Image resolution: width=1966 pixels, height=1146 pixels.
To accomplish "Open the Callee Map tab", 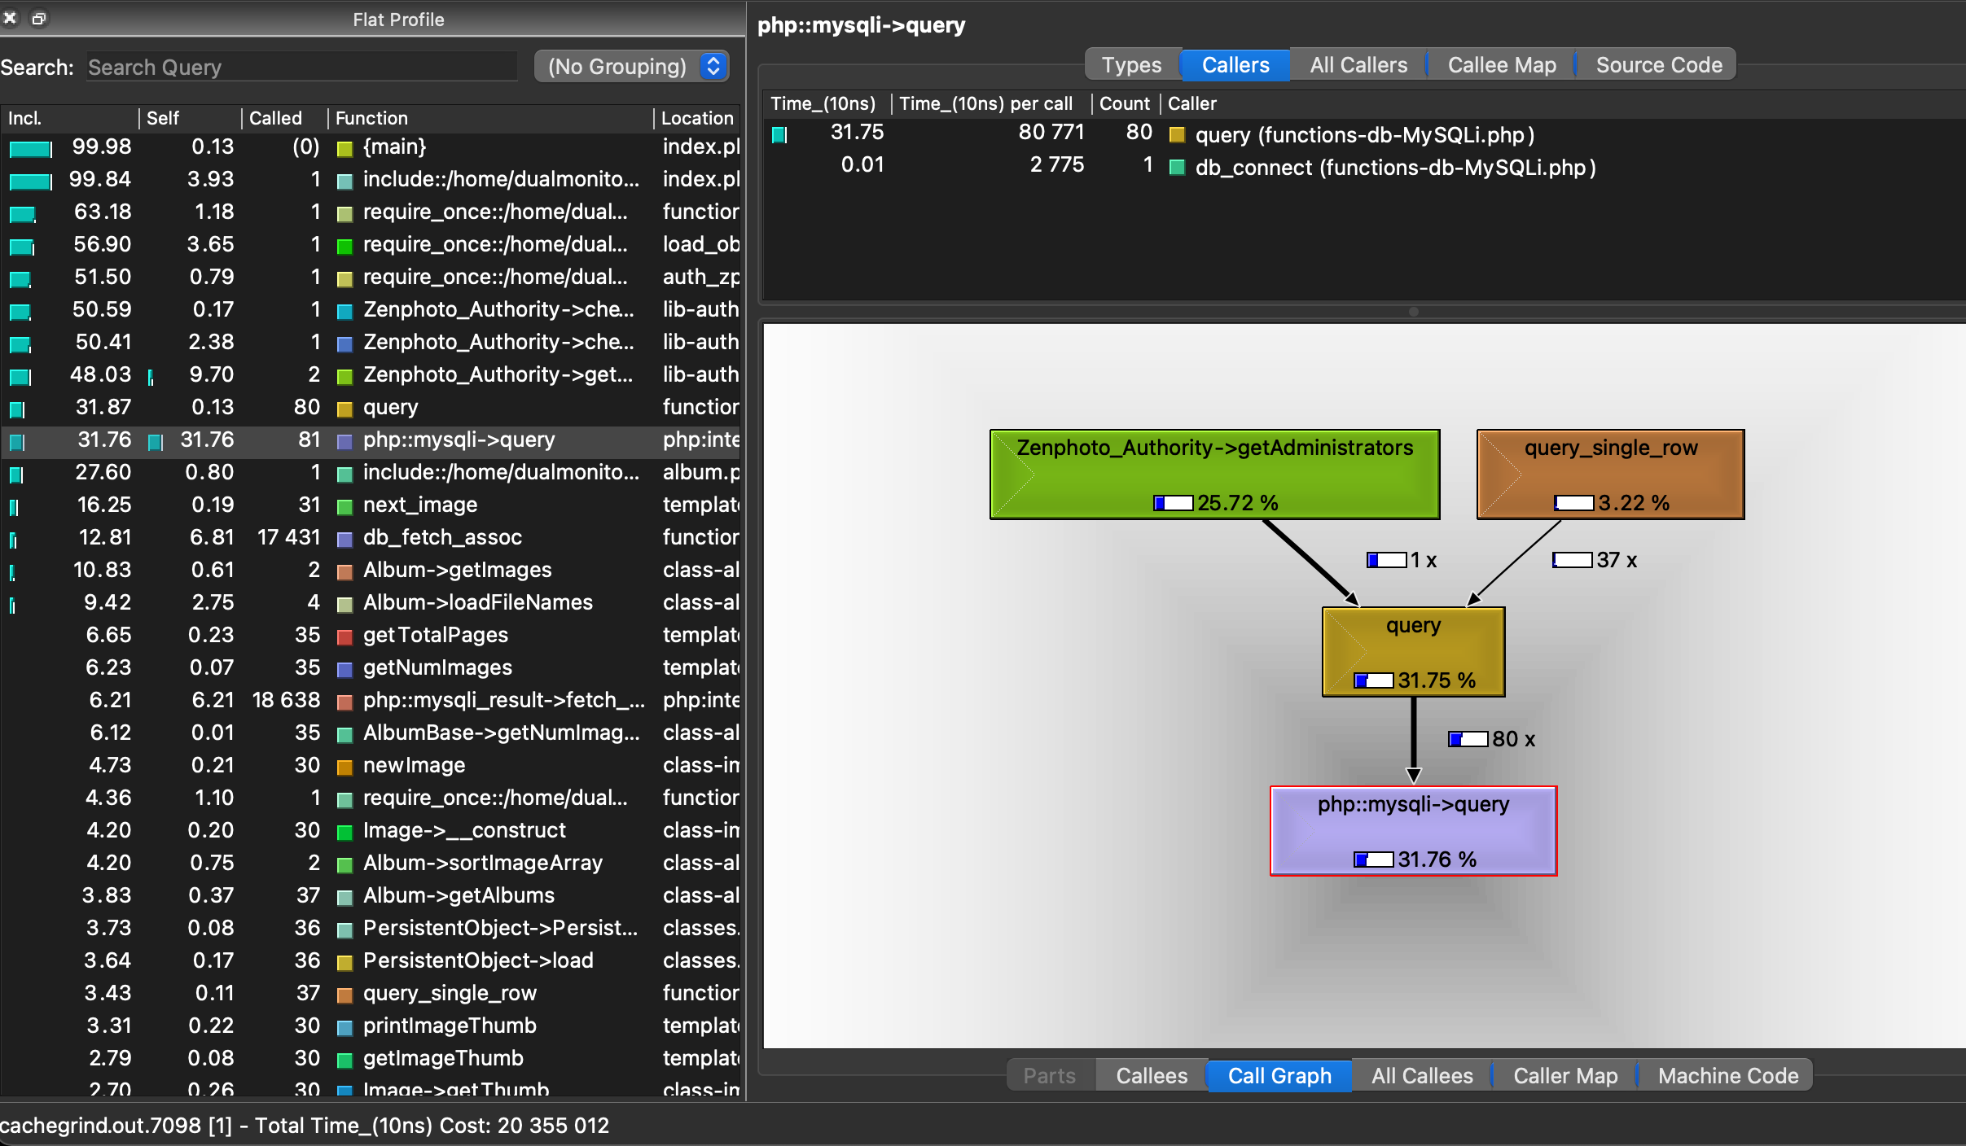I will tap(1501, 65).
